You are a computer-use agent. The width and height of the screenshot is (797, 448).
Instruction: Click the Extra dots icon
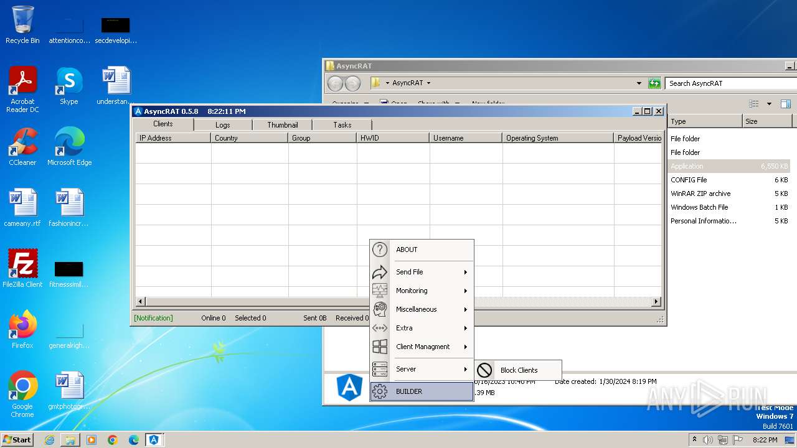click(x=380, y=328)
